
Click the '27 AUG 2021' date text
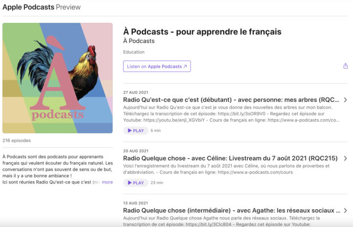pyautogui.click(x=136, y=92)
